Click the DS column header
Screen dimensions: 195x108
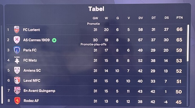(167, 18)
